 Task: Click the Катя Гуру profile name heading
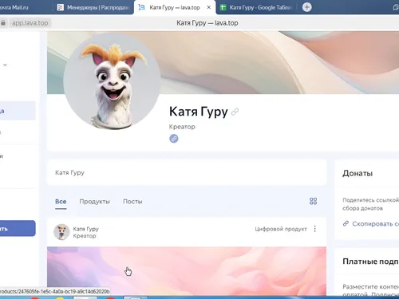[x=199, y=112]
